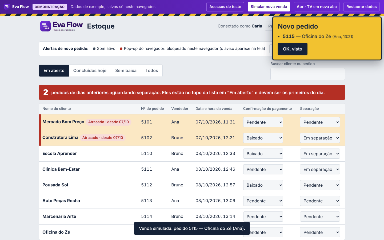Viewport: 384px width, 240px height.
Task: Select the Em aberto tab
Action: tap(54, 71)
